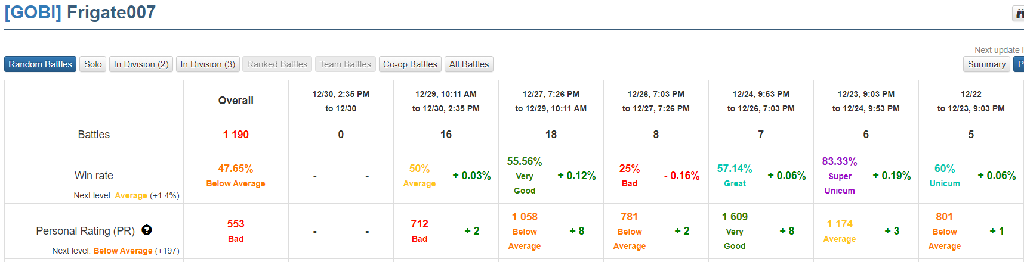The height and width of the screenshot is (262, 1024).
Task: Click the overall Personal Rating 553 value
Action: (x=236, y=224)
